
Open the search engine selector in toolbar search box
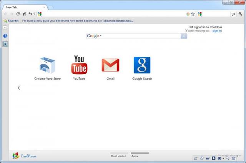point(200,14)
